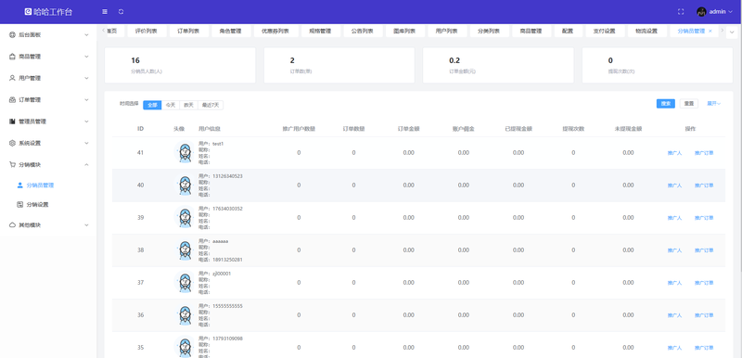Switch to the 角色管理 tab
This screenshot has height=358, width=742.
click(x=230, y=32)
